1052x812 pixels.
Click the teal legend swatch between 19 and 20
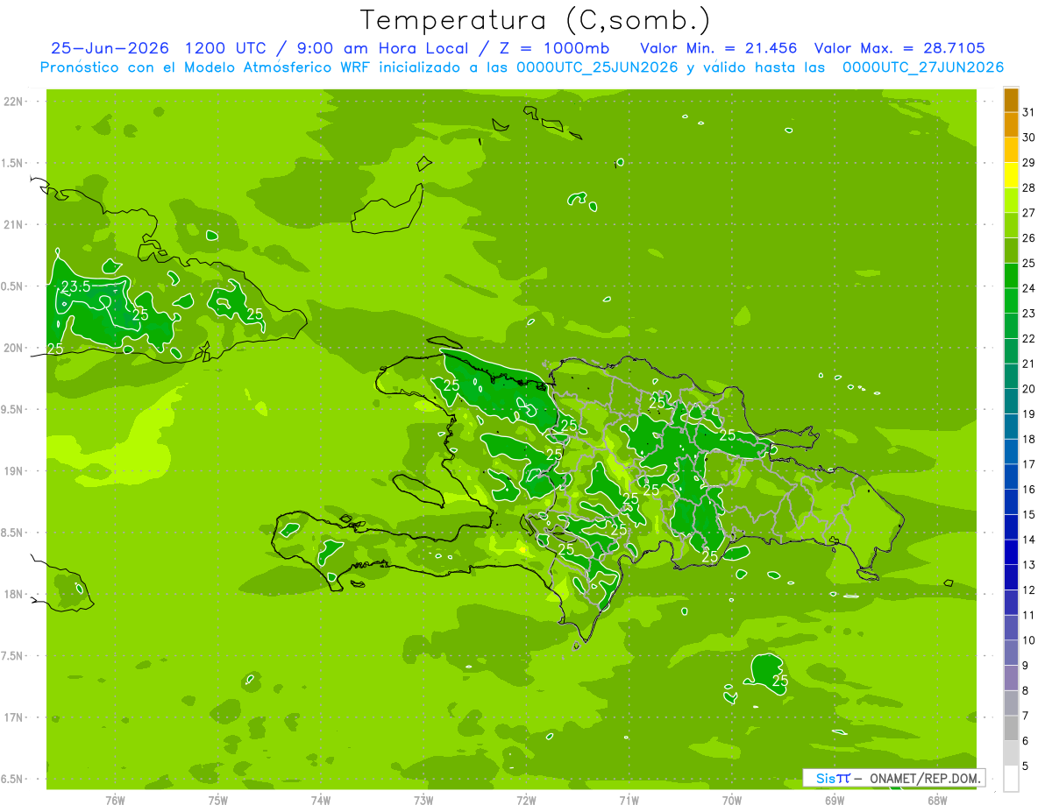coord(1011,402)
